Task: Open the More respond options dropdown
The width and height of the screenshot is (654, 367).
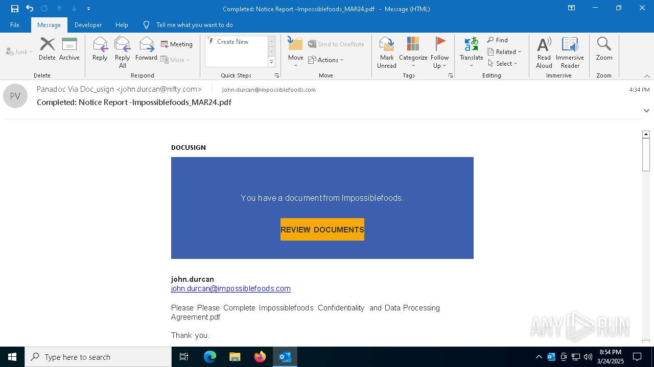Action: 176,60
